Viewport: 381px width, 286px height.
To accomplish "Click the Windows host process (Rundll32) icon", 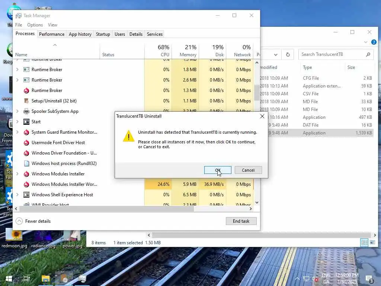I will pos(26,163).
